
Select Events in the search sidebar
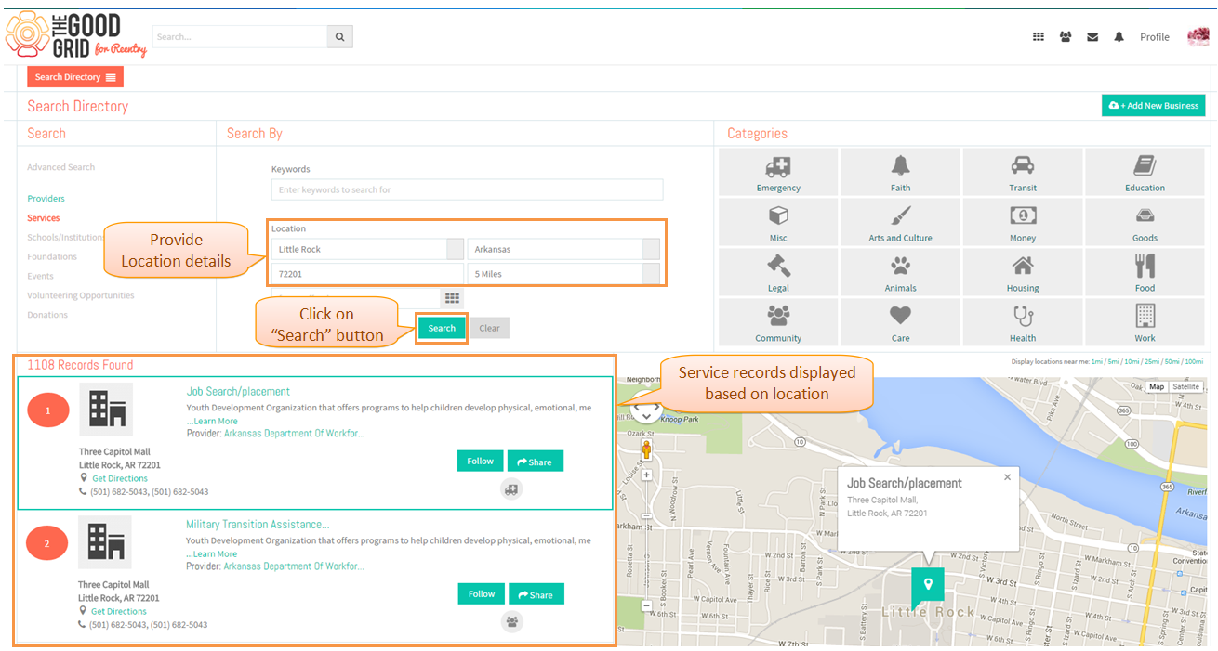[x=41, y=276]
